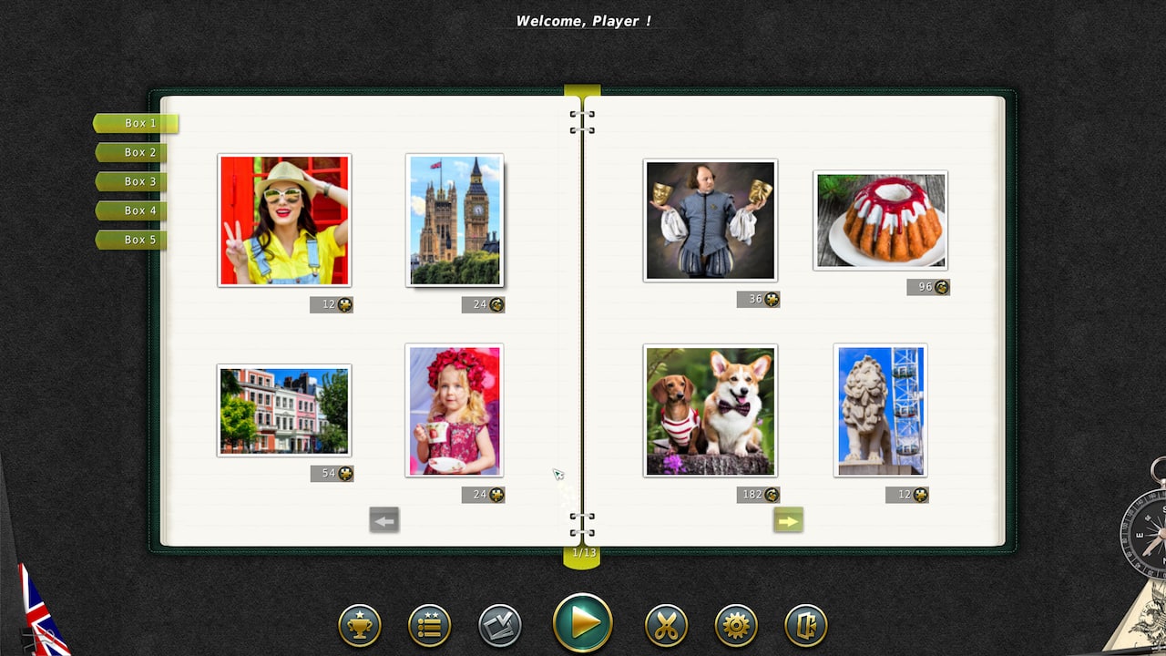Screen dimensions: 1166x656
Task: Click the 12 pieces badge under phone booth
Action: click(x=332, y=305)
